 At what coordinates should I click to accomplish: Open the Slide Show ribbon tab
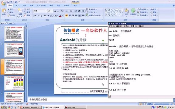[41, 5]
